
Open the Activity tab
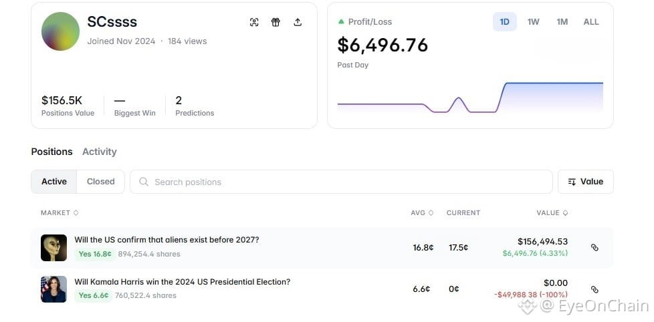coord(99,152)
